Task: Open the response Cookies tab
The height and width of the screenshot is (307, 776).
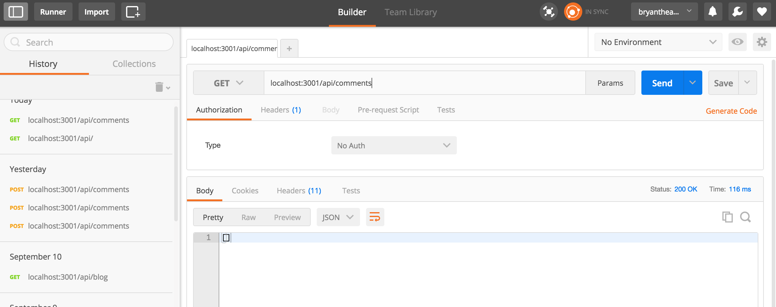Action: [245, 191]
